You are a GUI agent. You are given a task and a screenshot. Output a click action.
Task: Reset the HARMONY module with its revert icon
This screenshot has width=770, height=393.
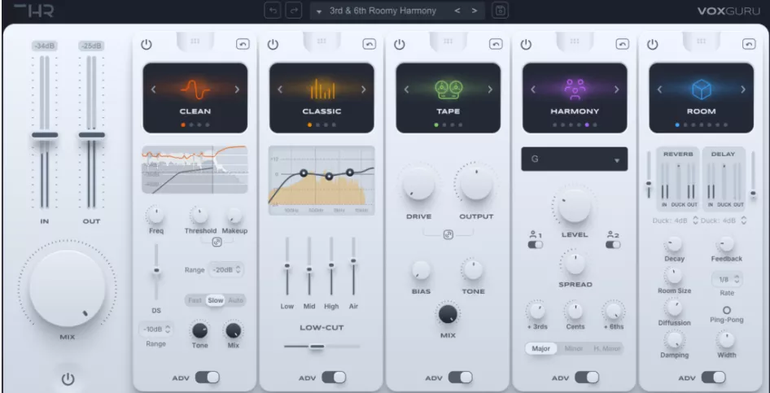622,44
